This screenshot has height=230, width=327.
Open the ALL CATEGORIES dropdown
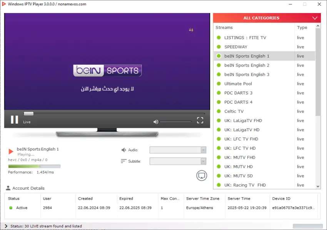click(x=267, y=18)
